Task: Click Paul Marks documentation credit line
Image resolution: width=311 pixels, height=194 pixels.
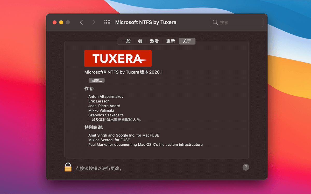Action: [x=145, y=145]
